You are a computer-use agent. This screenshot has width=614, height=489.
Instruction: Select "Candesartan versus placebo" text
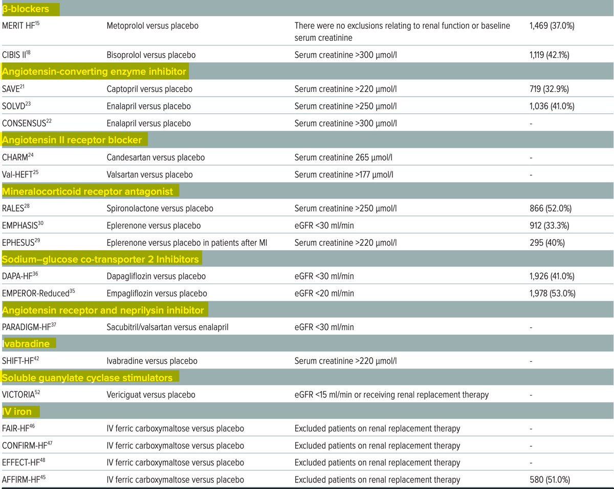156,158
